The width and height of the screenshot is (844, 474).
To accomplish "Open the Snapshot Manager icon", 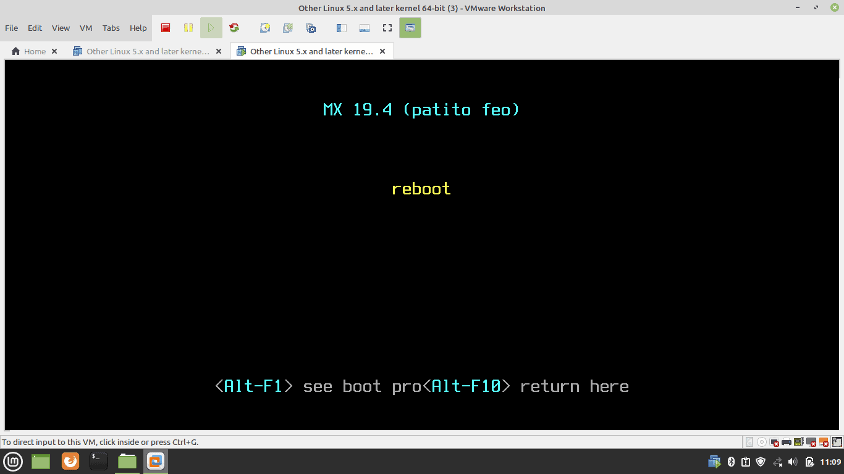I will [311, 28].
